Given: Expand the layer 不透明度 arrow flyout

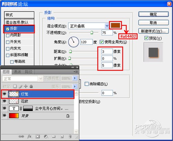Looking at the screenshot, I should click(x=75, y=78).
